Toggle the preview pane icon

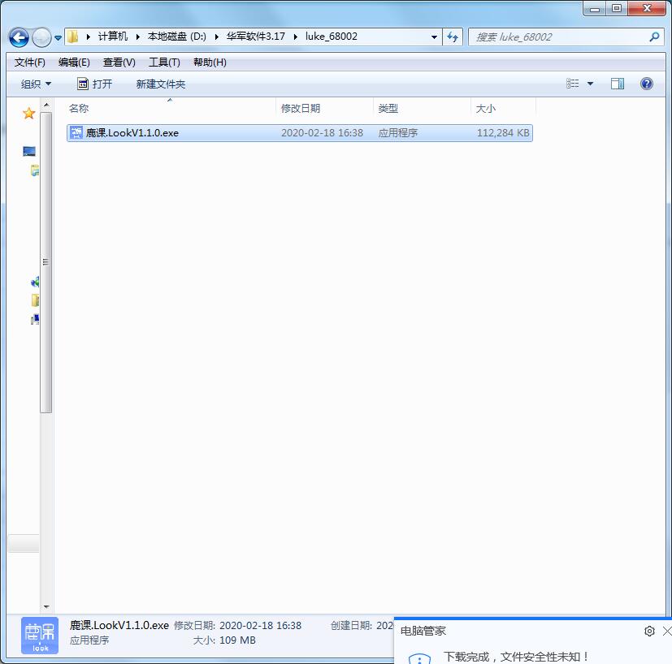click(617, 83)
